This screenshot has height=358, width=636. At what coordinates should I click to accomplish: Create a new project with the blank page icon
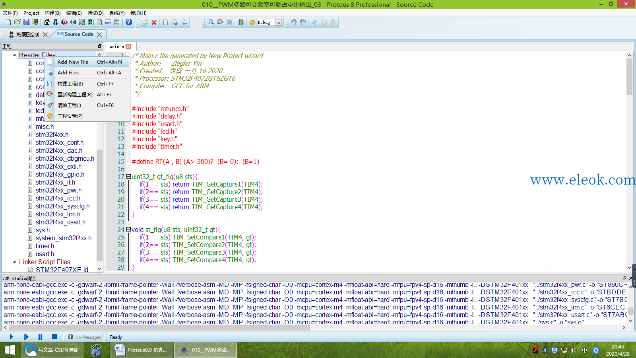[8, 22]
